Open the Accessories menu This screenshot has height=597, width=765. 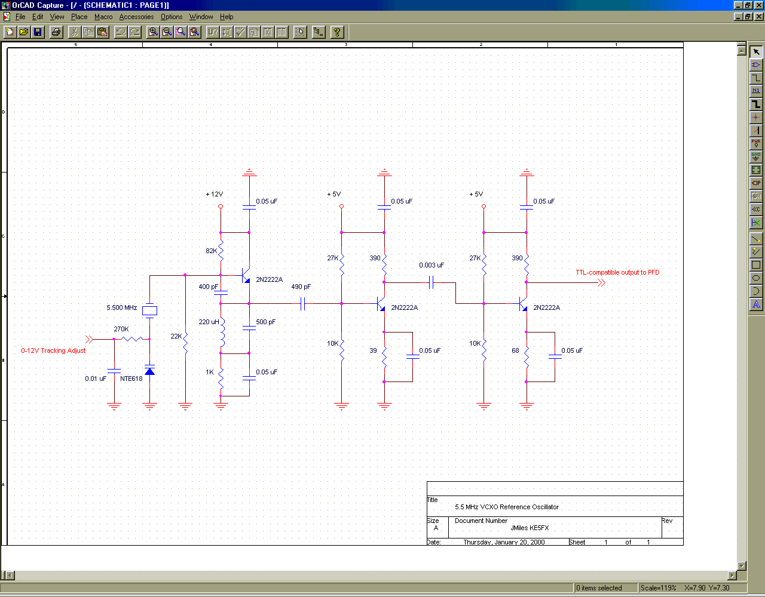(x=136, y=17)
